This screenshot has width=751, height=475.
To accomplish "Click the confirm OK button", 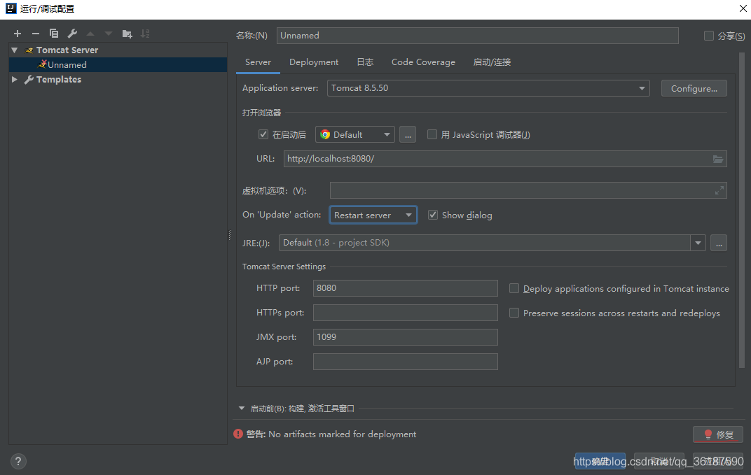I will (x=600, y=460).
